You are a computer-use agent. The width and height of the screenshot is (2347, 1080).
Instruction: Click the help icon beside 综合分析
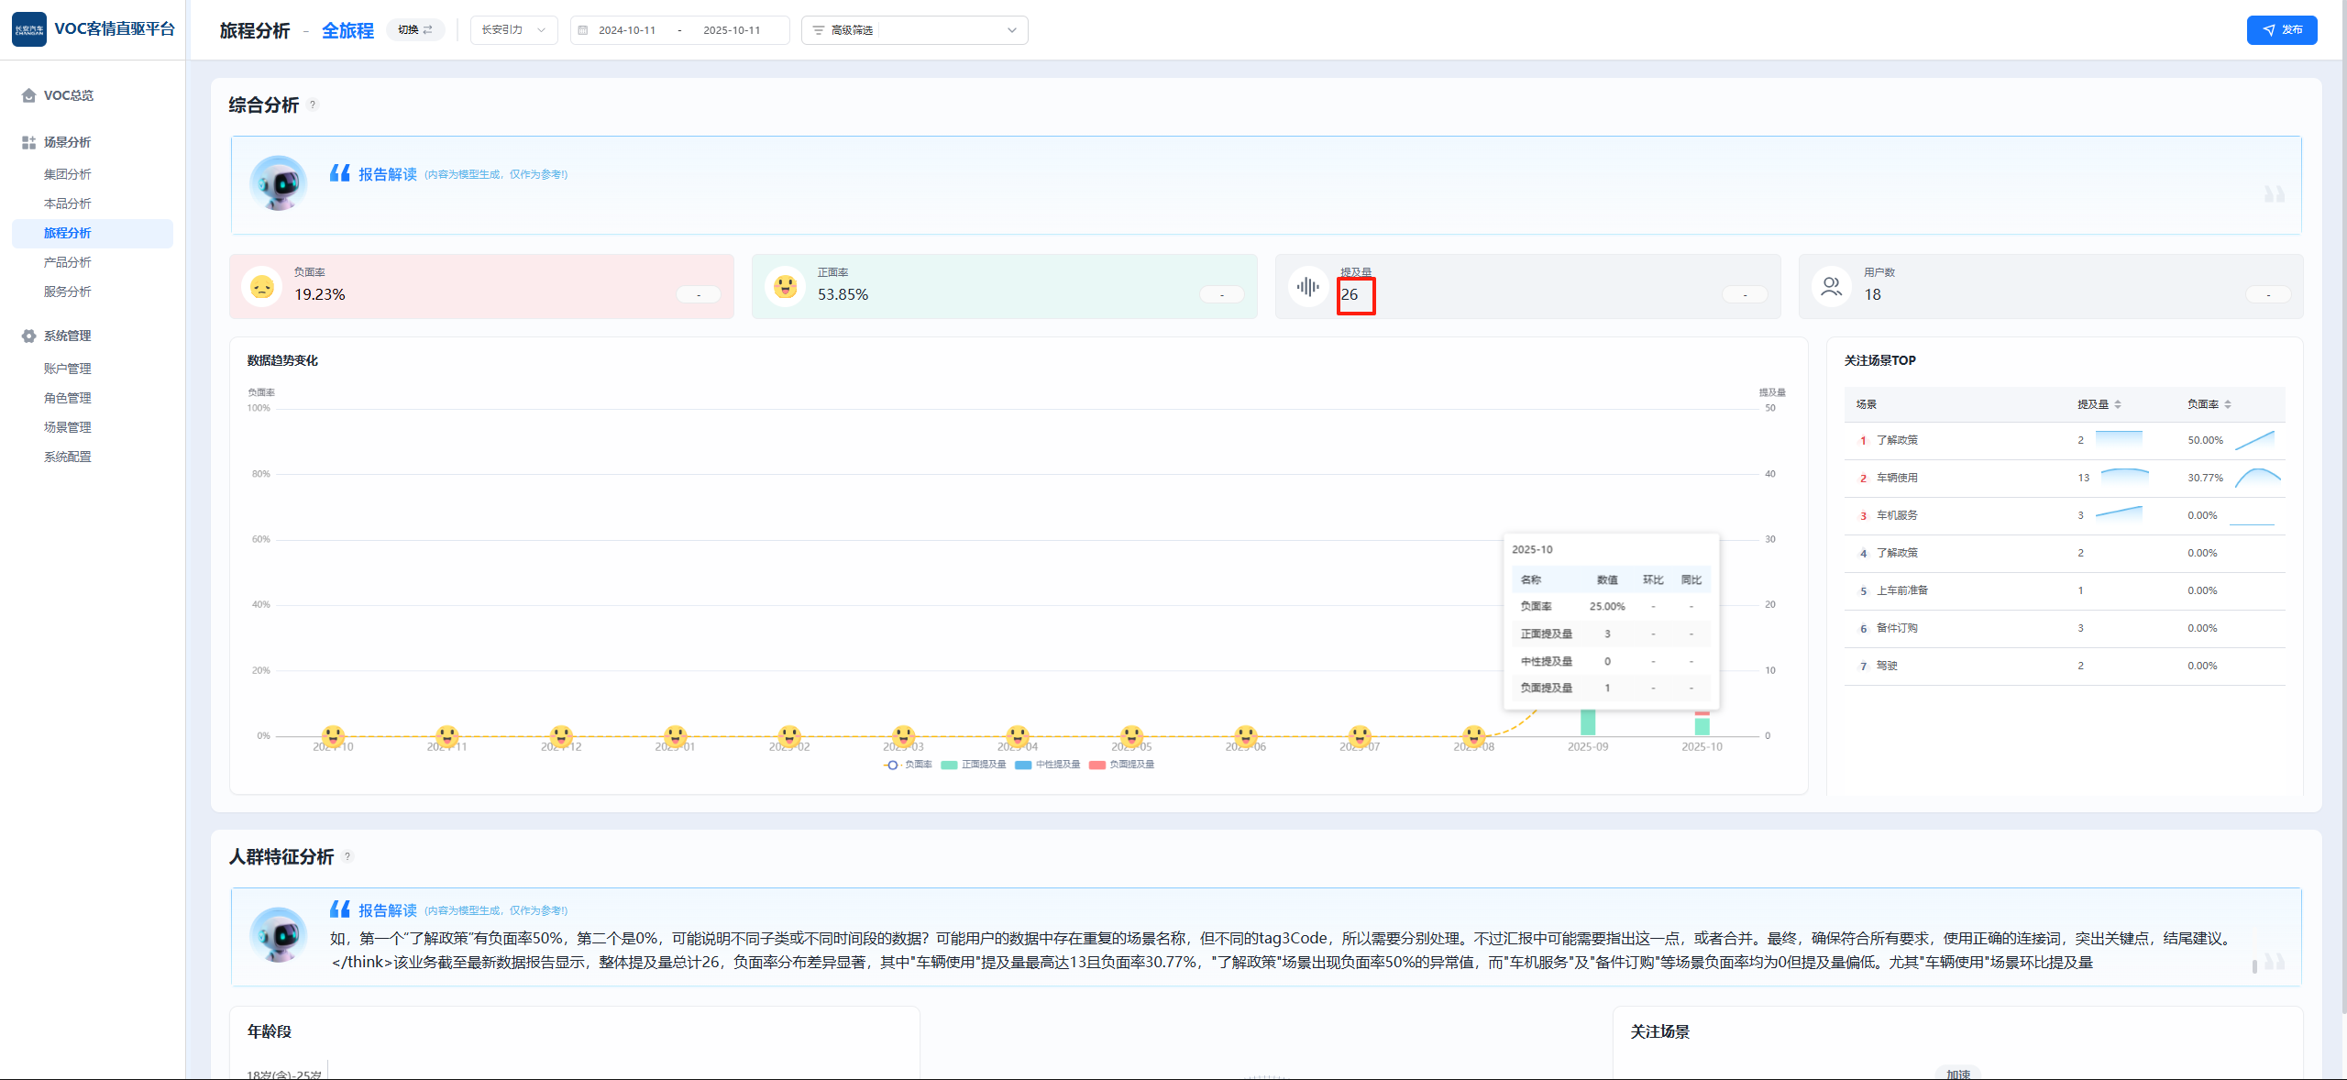click(x=313, y=105)
